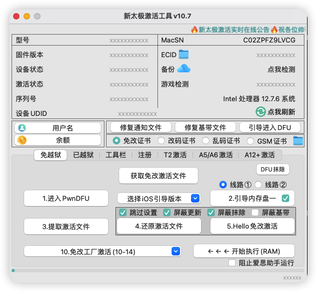Screen dimensions: 317x292
Task: Click 2.引导内存盘一 button
Action: coord(252,198)
